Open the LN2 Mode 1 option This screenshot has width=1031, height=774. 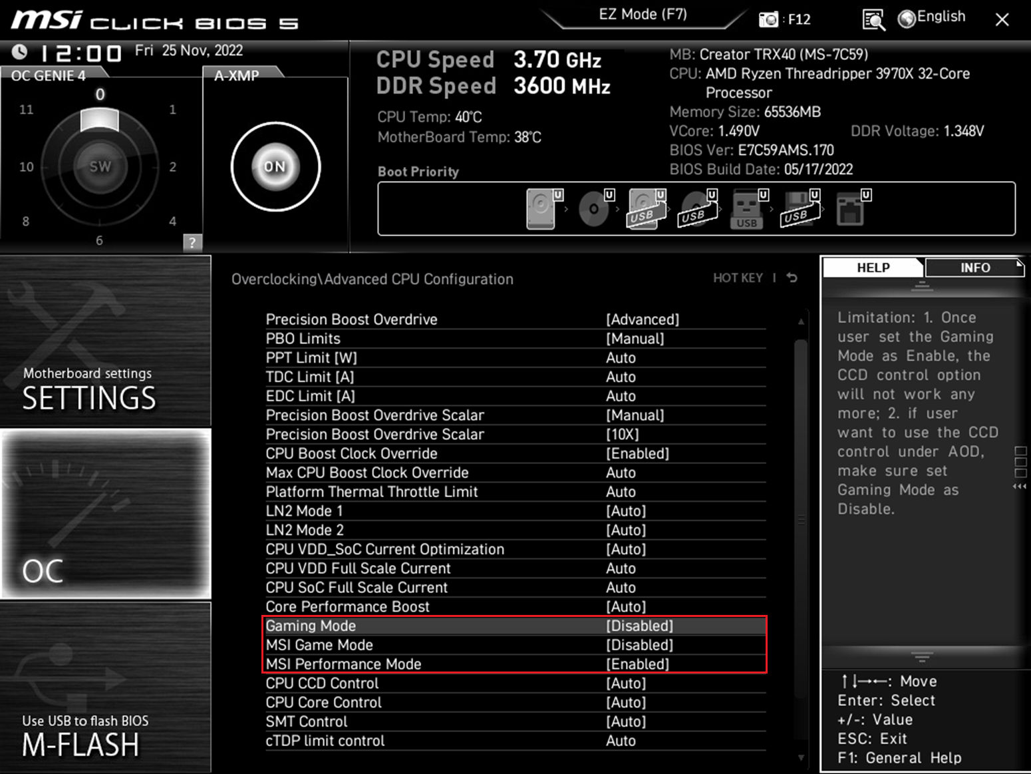coord(515,511)
